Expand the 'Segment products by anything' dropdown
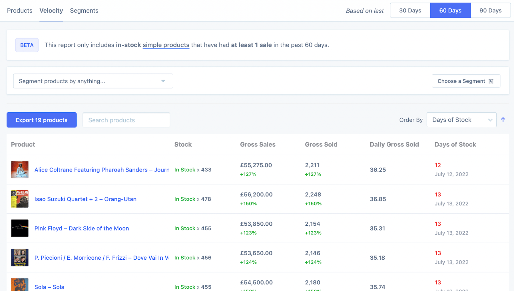The height and width of the screenshot is (291, 514). (93, 81)
